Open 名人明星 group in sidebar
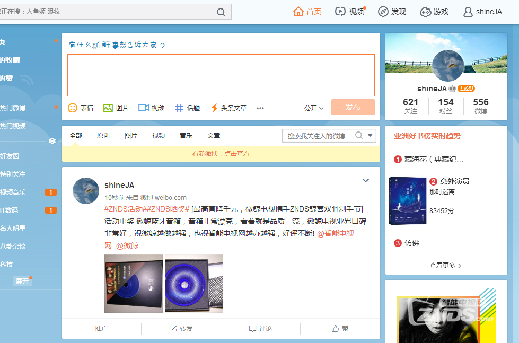 click(x=13, y=228)
